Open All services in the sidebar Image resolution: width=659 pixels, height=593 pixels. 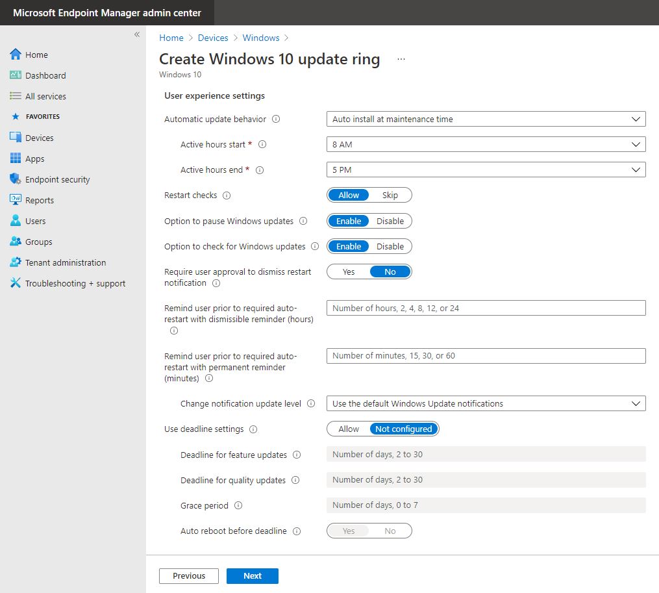tap(45, 96)
